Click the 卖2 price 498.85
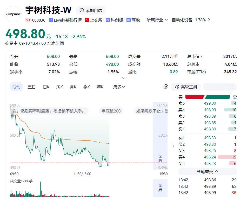Image resolution: width=241 pixels, height=200 pixels. pyautogui.click(x=210, y=123)
